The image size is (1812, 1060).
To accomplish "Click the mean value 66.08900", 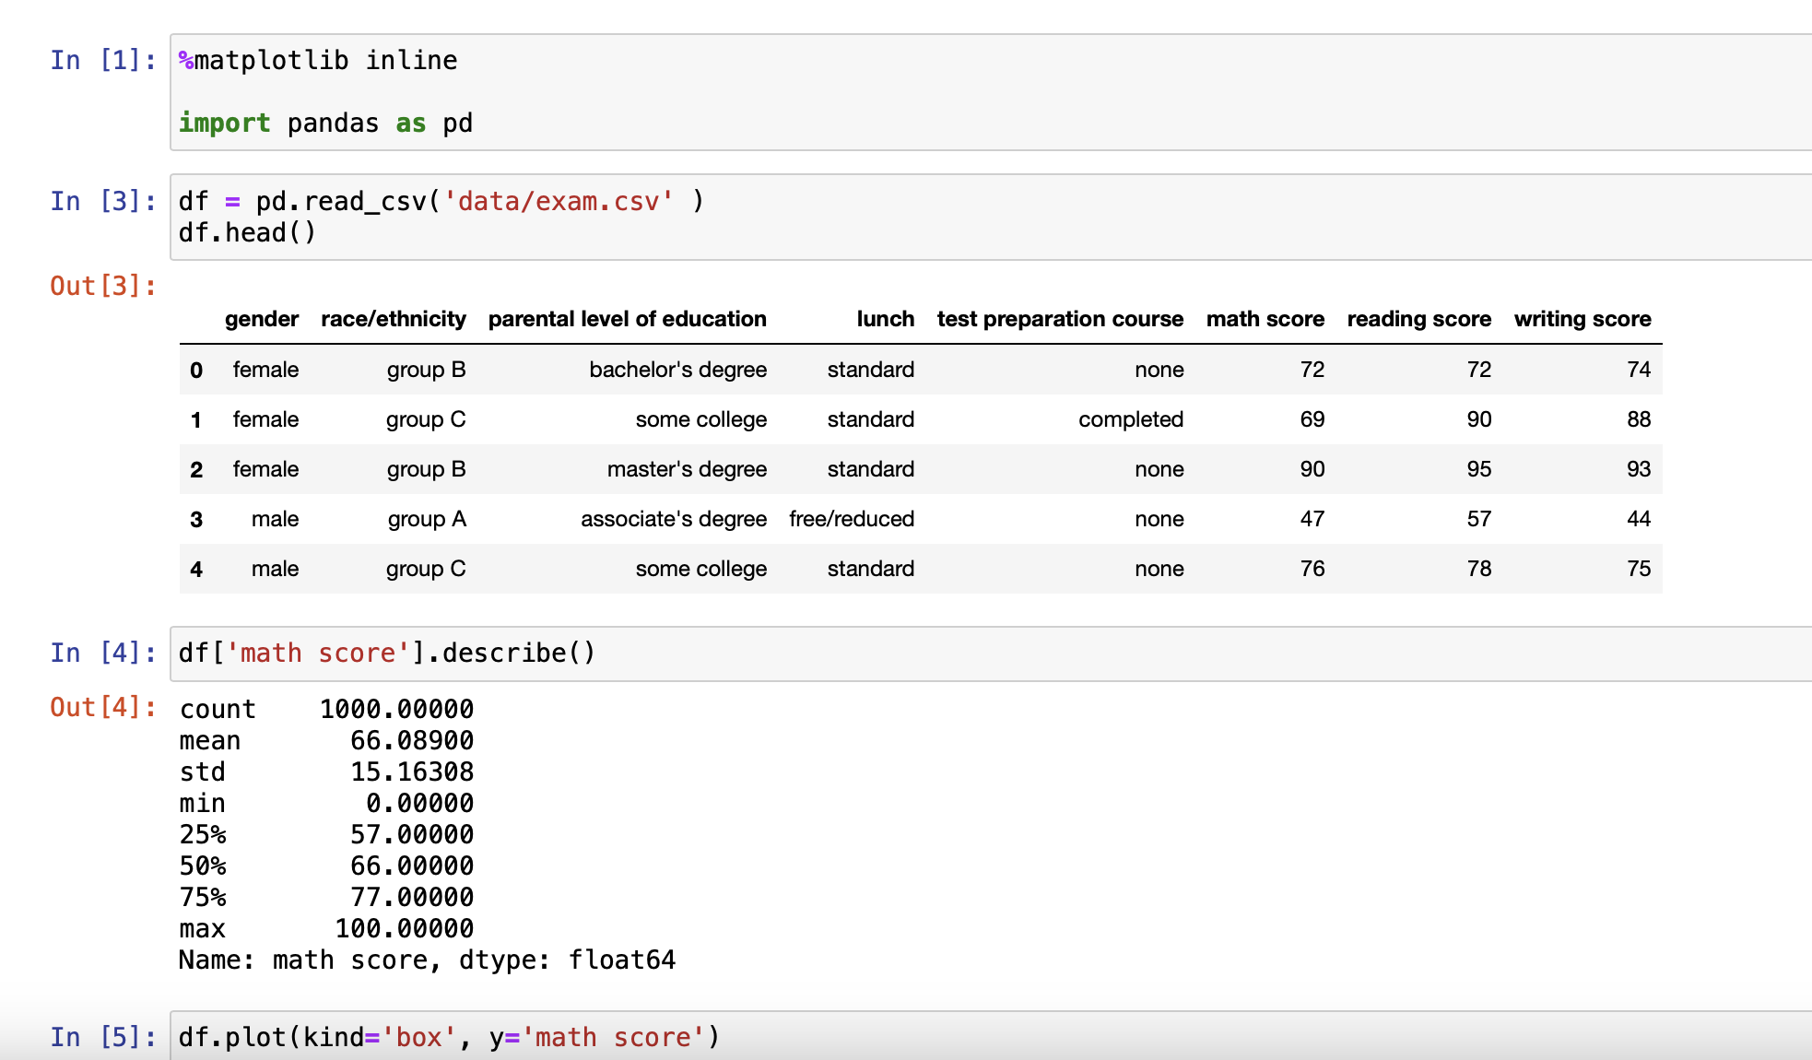I will point(411,741).
